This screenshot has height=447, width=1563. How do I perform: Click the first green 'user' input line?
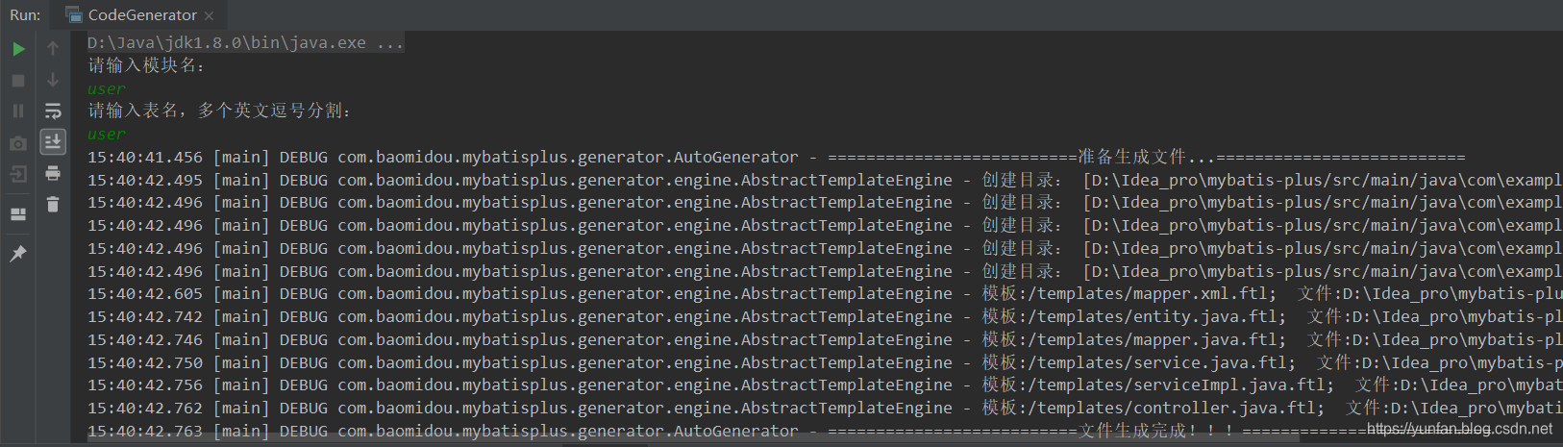coord(107,88)
